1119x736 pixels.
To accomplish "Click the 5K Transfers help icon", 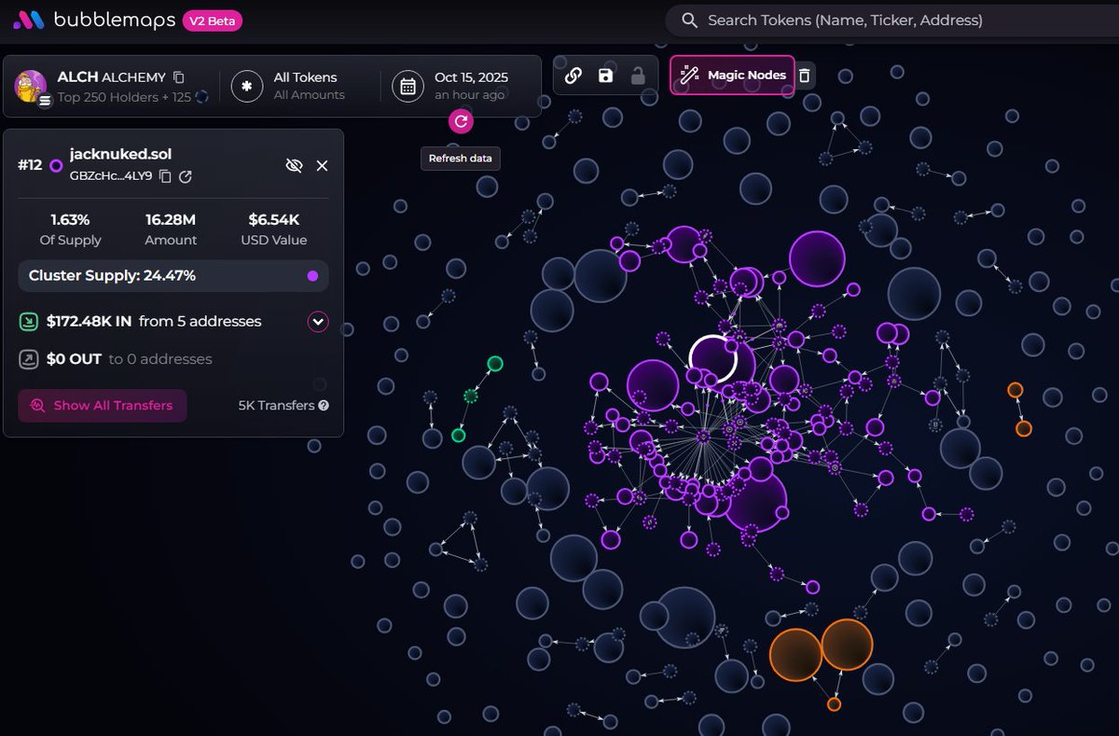I will tap(324, 406).
